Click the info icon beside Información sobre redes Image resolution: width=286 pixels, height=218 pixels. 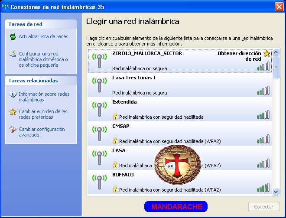pyautogui.click(x=13, y=94)
